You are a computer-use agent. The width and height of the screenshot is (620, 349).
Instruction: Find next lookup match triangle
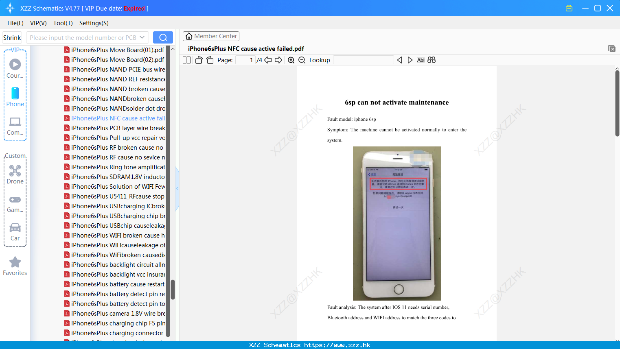tap(410, 60)
